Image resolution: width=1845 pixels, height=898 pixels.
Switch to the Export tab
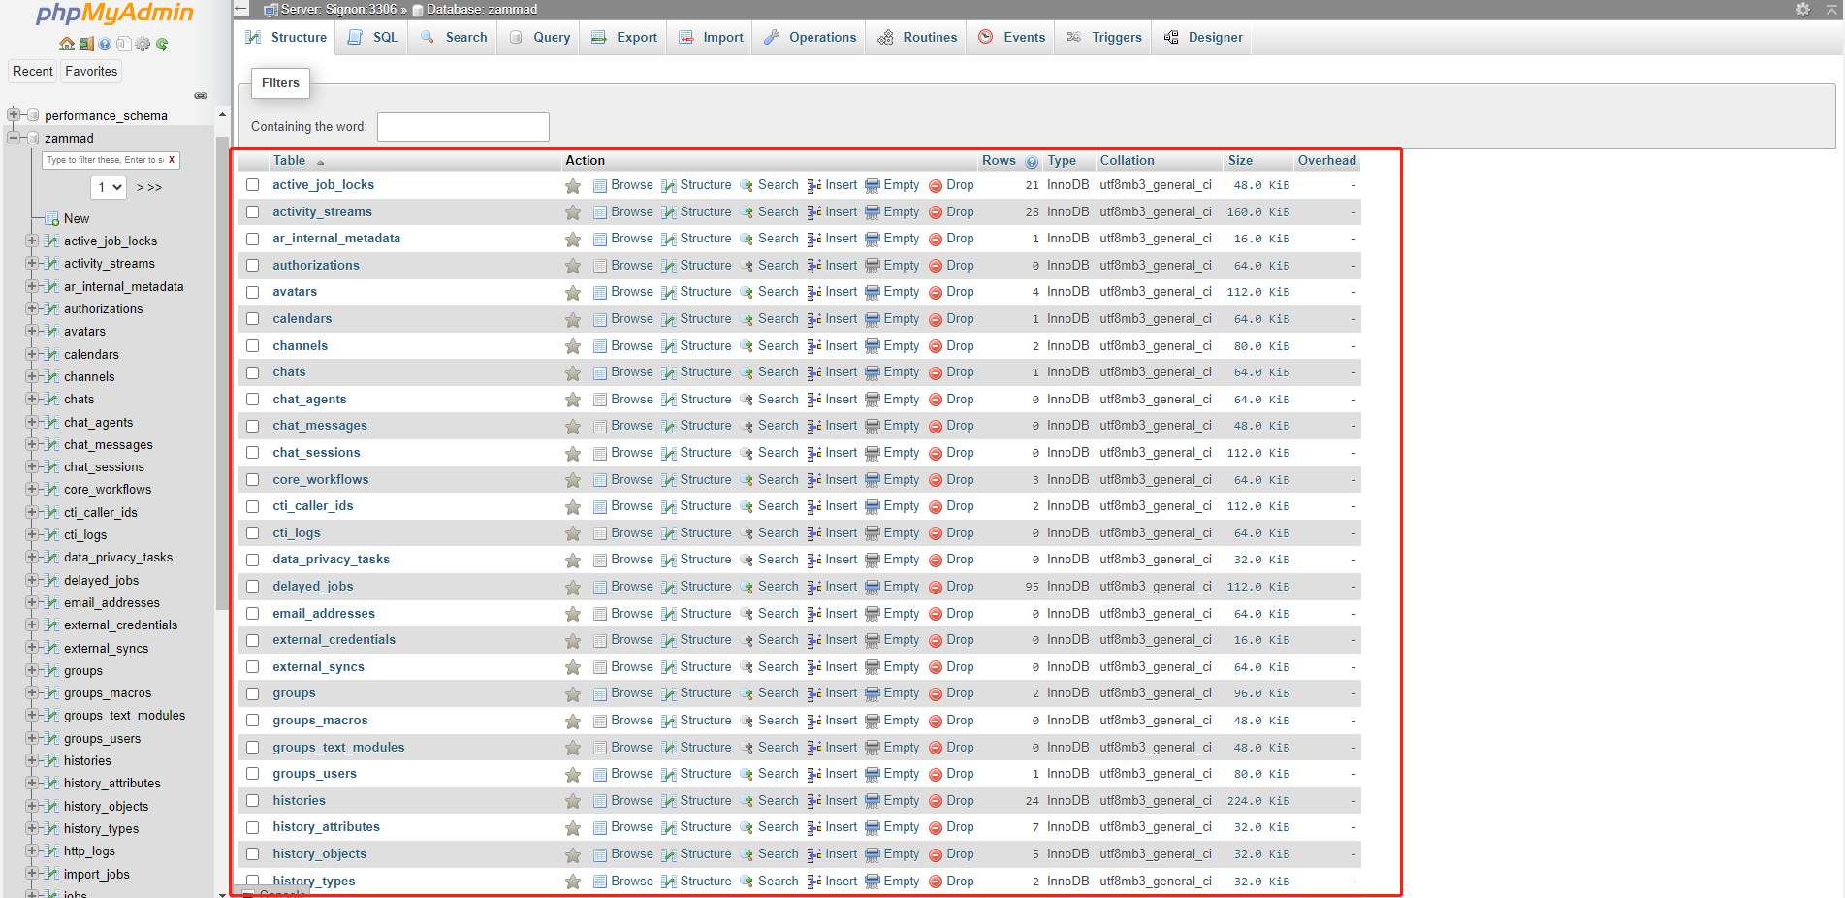pyautogui.click(x=624, y=38)
